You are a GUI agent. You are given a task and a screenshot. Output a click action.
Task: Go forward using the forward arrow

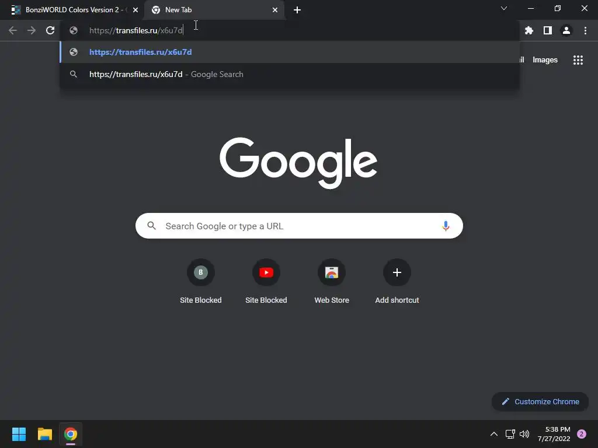(x=32, y=30)
